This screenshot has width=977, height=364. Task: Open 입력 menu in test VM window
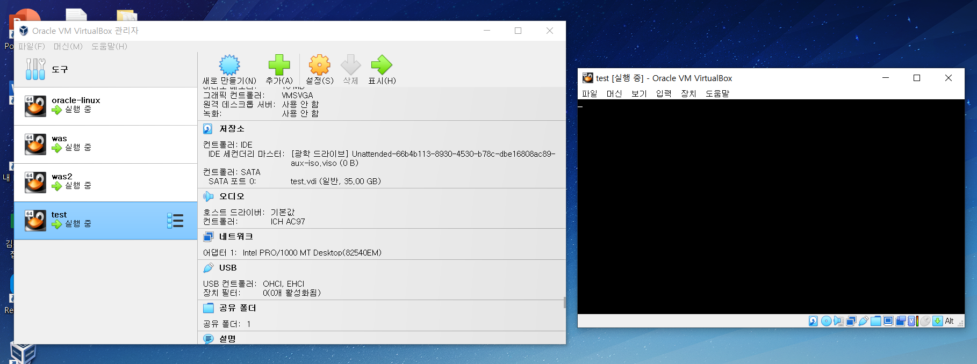click(x=664, y=93)
